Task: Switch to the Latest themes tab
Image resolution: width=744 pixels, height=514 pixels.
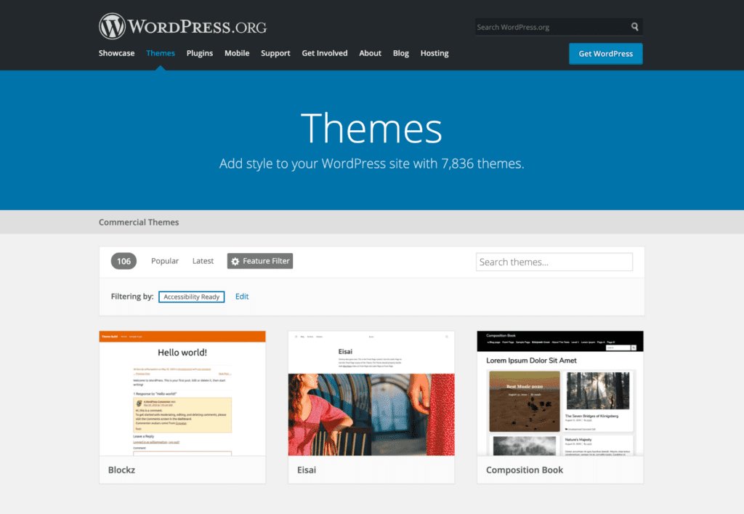Action: [x=203, y=261]
